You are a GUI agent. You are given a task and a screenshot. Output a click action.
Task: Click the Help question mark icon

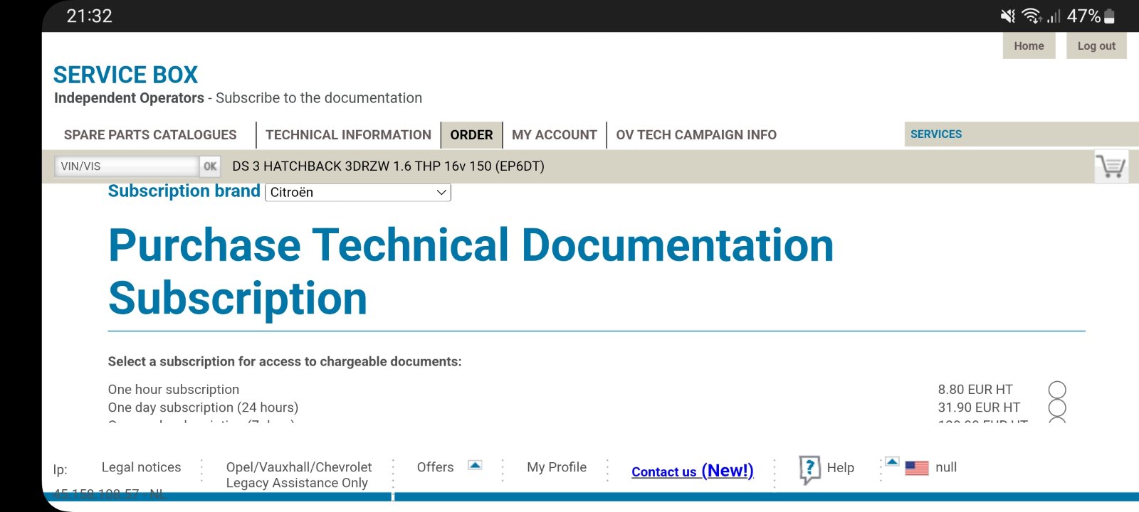click(x=809, y=469)
